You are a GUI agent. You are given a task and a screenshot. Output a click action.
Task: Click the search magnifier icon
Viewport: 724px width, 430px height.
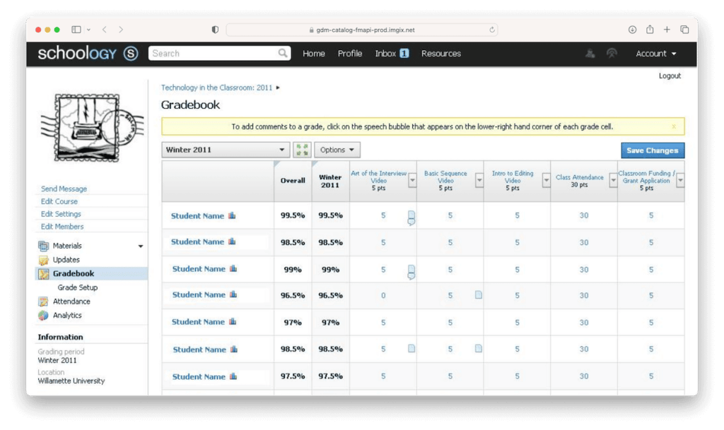point(283,54)
